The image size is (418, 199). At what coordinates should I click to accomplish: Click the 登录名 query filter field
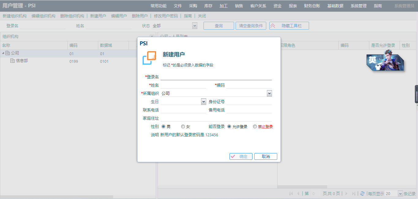(43, 26)
